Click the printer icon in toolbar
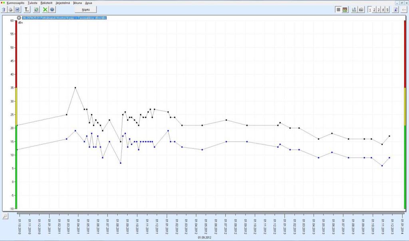This screenshot has width=409, height=241. (x=10, y=10)
